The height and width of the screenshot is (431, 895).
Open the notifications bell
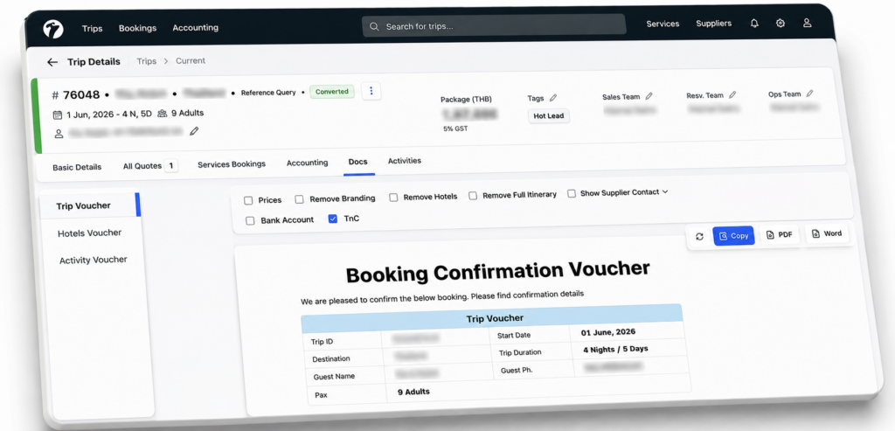754,24
